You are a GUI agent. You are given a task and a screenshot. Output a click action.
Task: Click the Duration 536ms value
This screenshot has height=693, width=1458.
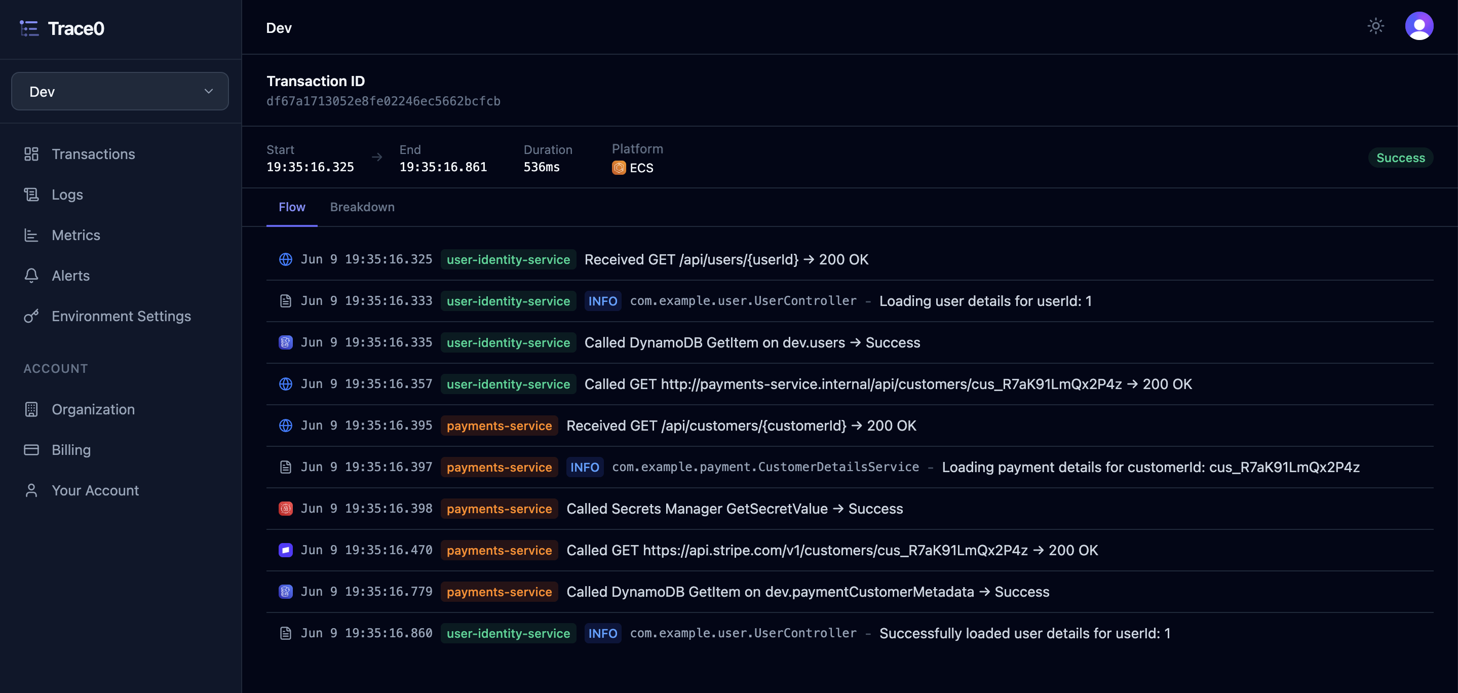tap(542, 167)
